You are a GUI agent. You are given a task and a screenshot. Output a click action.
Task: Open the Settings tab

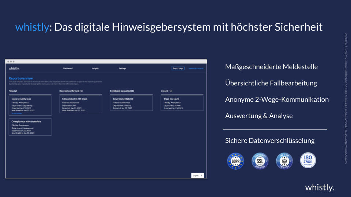point(122,68)
